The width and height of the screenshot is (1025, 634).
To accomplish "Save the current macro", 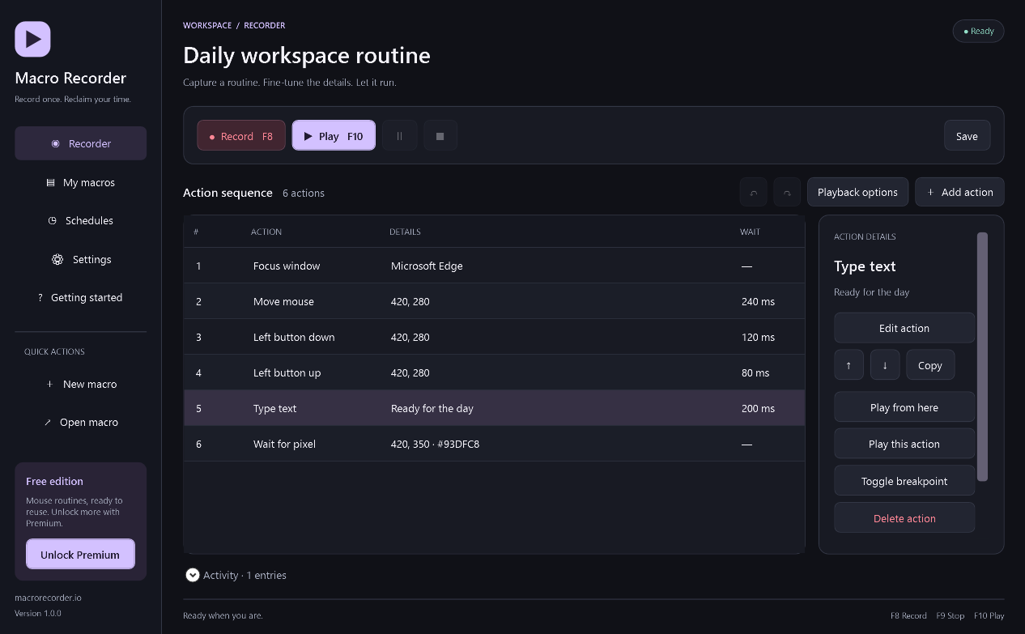I will point(967,136).
